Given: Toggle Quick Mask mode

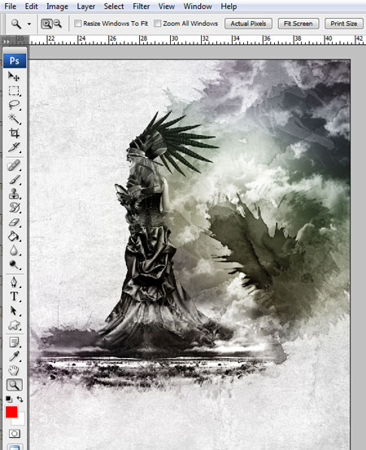Looking at the screenshot, I should coord(15,434).
